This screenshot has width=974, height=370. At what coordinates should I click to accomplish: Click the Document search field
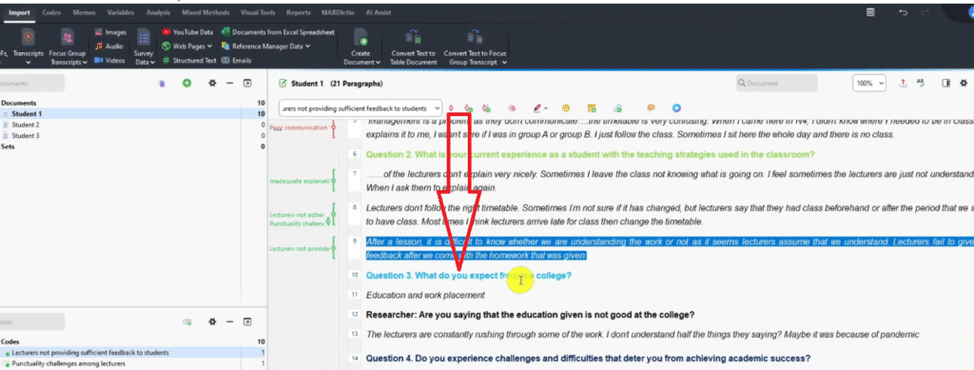click(776, 83)
